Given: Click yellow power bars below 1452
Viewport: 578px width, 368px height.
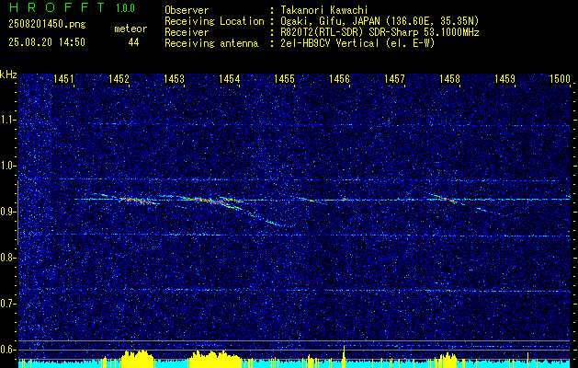Looking at the screenshot, I should point(137,359).
